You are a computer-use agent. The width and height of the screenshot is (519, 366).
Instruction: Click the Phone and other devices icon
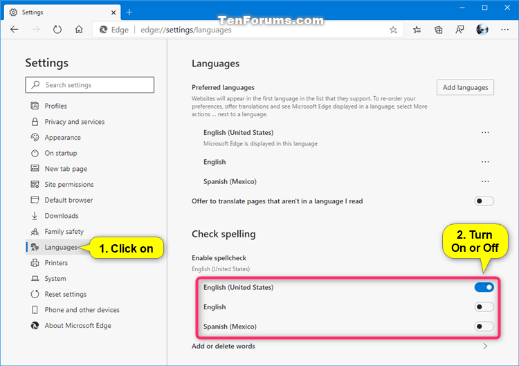[x=35, y=310]
